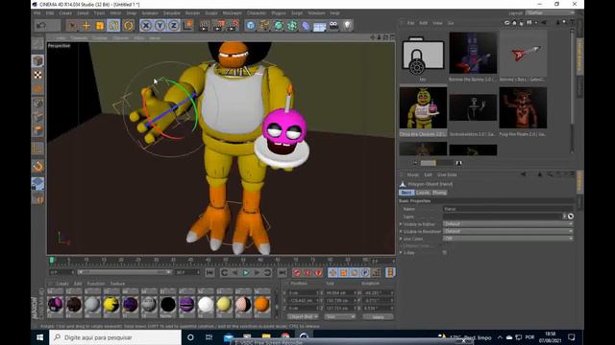615x345 pixels.
Task: Switch to Phong tab in Attributes
Action: point(439,193)
